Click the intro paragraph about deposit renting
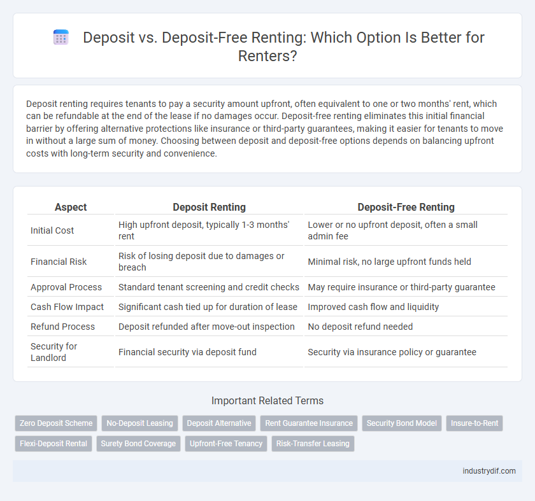This screenshot has width=535, height=501. tap(265, 129)
